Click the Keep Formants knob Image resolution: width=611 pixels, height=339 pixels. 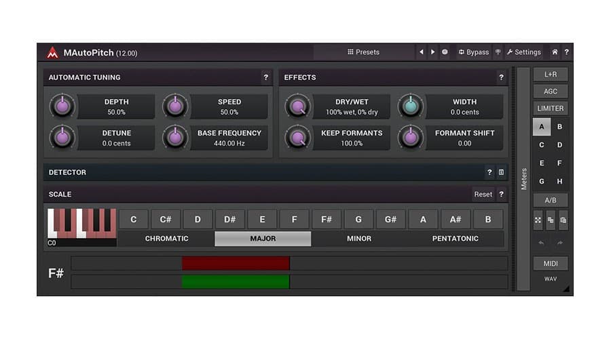(x=298, y=137)
